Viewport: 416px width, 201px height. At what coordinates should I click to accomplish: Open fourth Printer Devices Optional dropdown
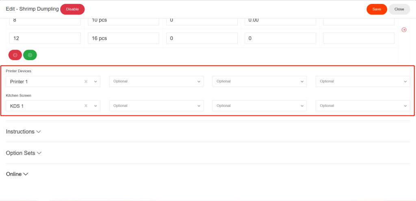[363, 81]
